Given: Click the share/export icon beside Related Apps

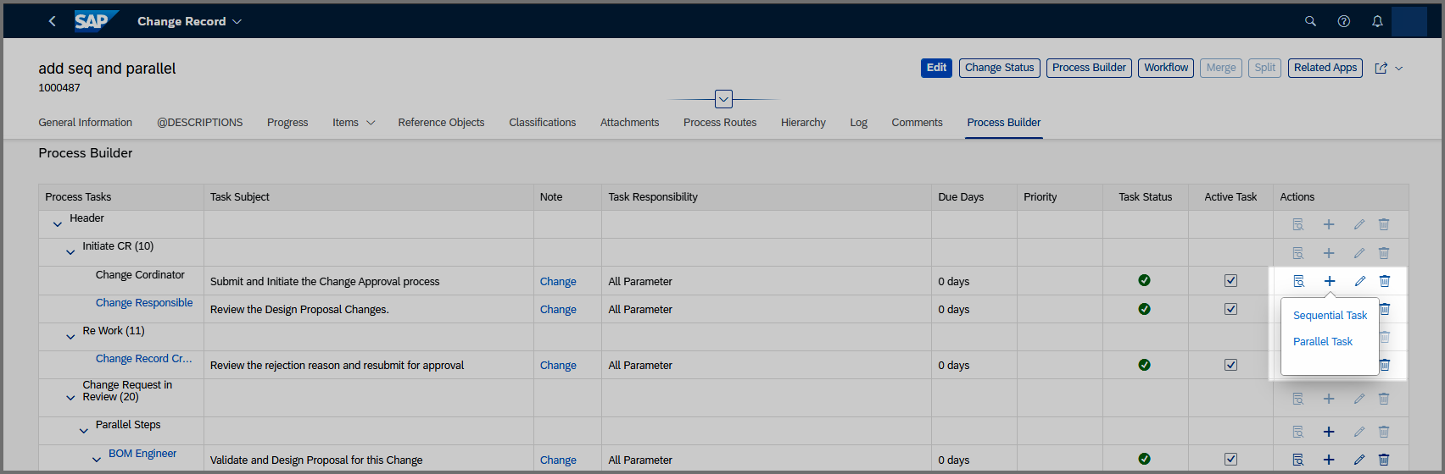Looking at the screenshot, I should click(1381, 69).
